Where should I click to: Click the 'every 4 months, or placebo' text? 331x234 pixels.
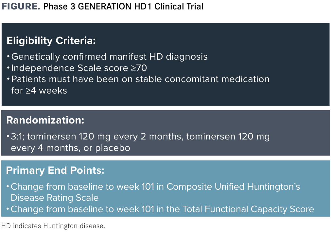coord(71,148)
